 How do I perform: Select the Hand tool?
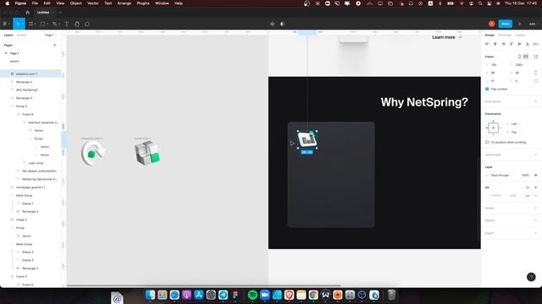[77, 24]
